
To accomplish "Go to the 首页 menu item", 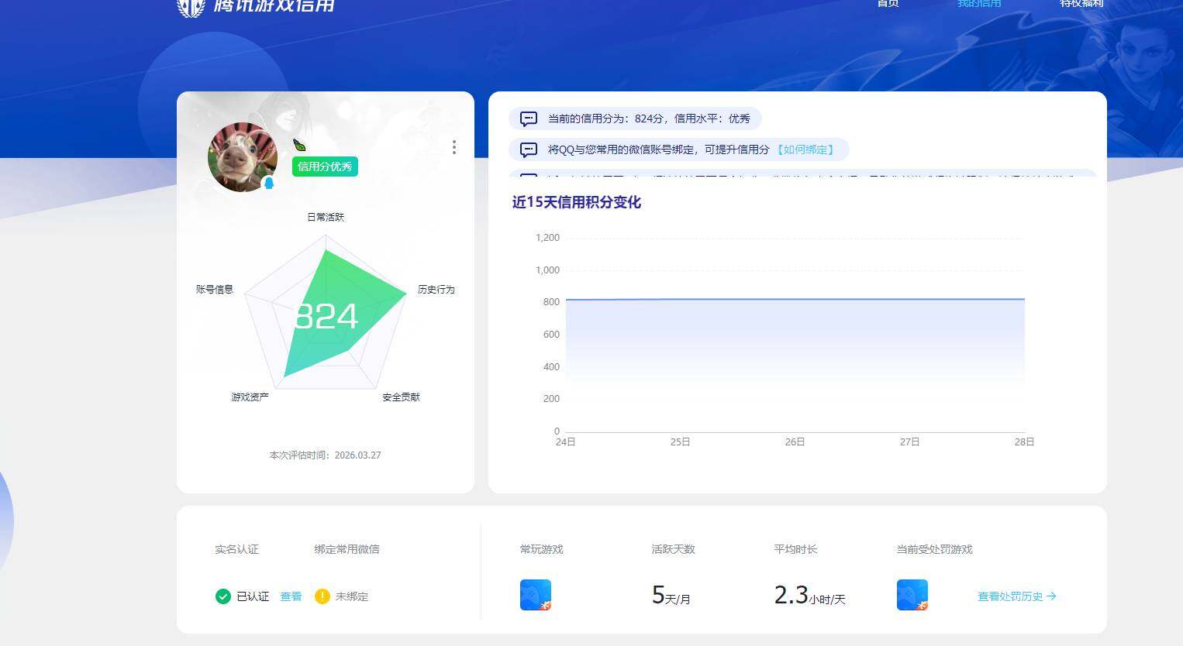I will [x=887, y=4].
